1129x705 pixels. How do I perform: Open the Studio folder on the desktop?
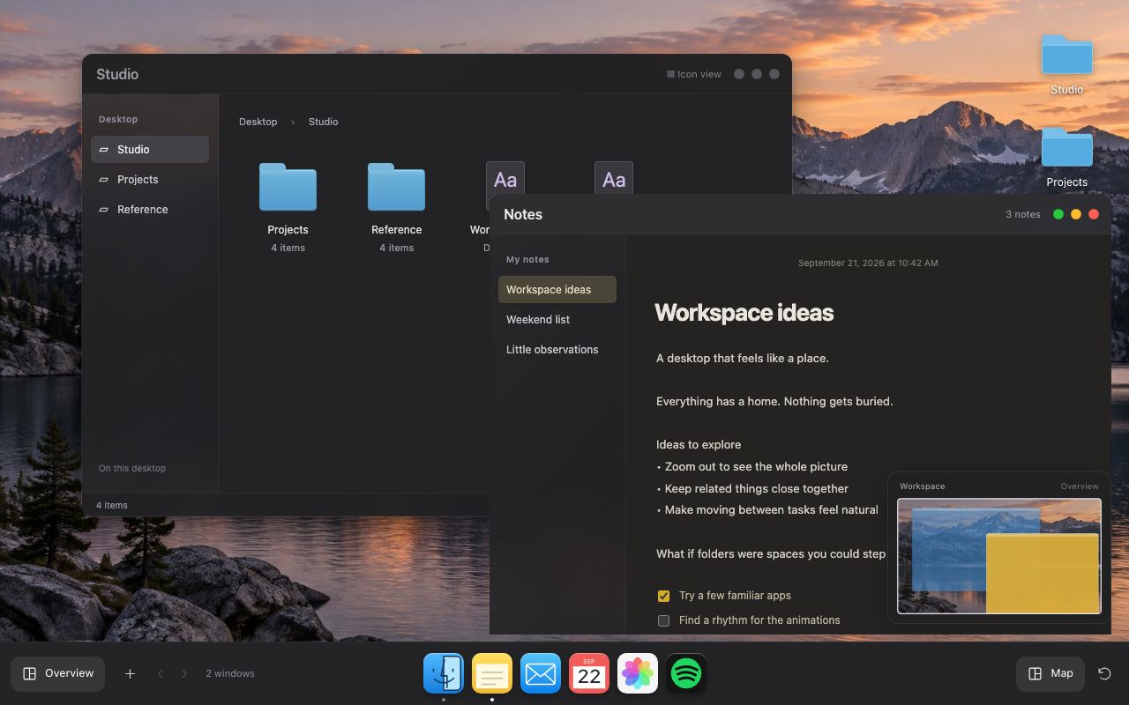coord(1067,64)
